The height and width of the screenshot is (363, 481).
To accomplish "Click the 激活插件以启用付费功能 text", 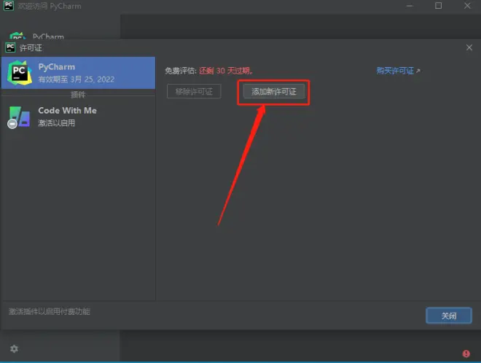I will (49, 311).
